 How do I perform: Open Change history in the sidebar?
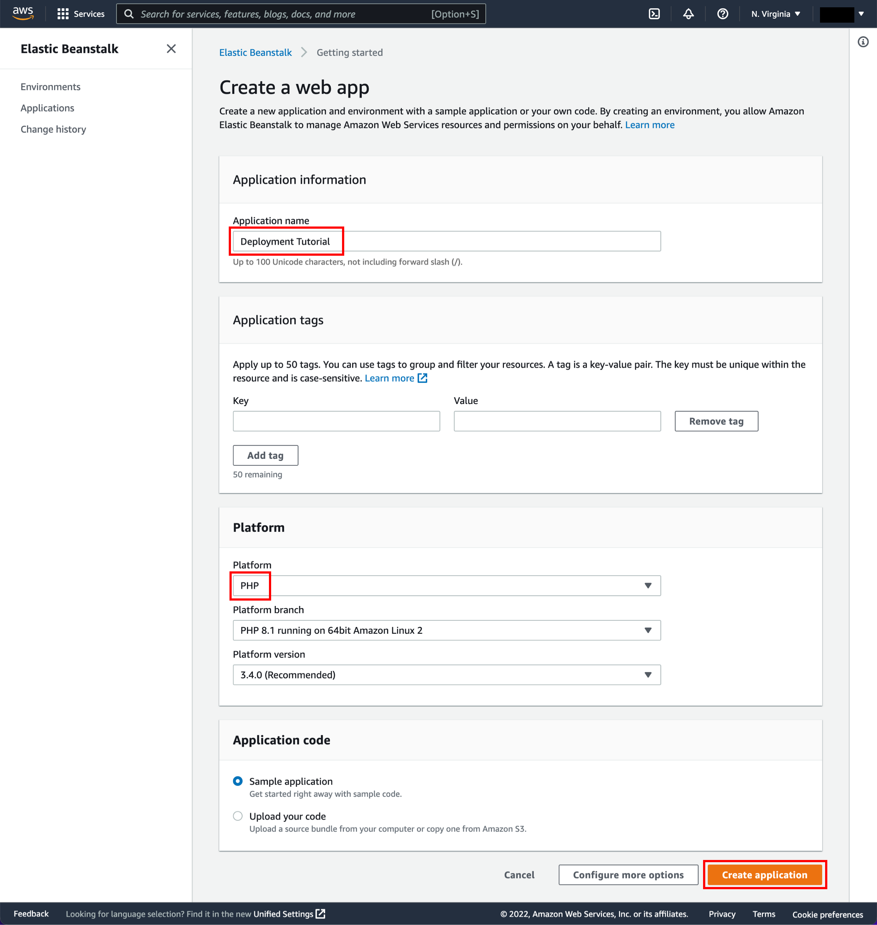[x=53, y=129]
